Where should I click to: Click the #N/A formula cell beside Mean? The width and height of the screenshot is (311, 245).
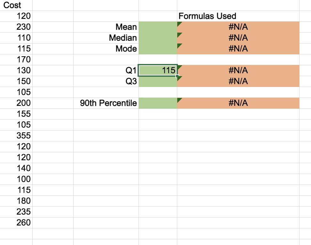(x=238, y=27)
